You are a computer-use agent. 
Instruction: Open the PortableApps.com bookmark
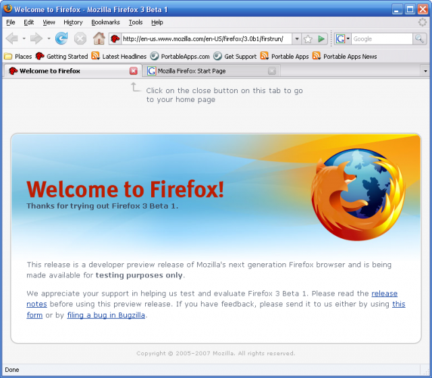pos(180,57)
